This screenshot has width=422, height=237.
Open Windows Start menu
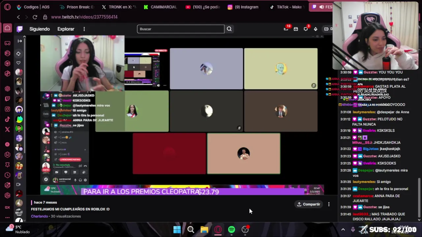[177, 229]
